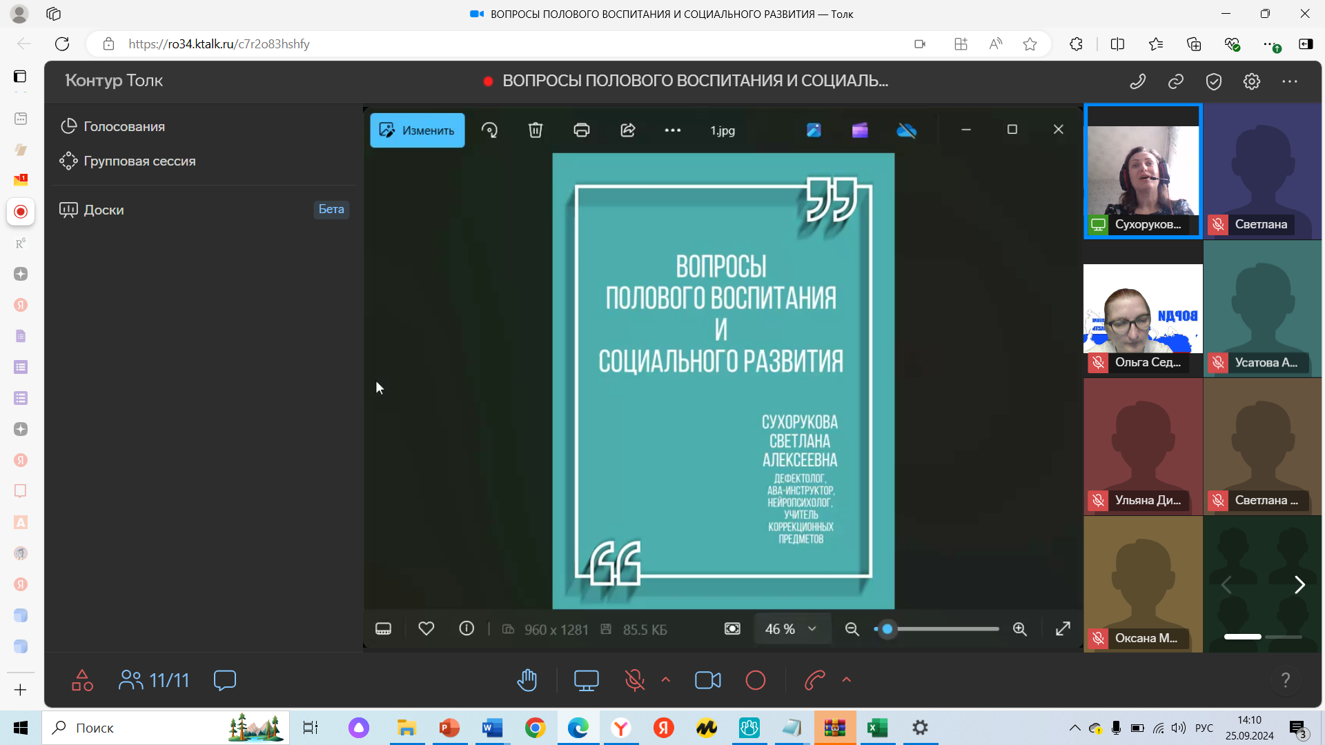Rotate the image in photo viewer

click(489, 130)
